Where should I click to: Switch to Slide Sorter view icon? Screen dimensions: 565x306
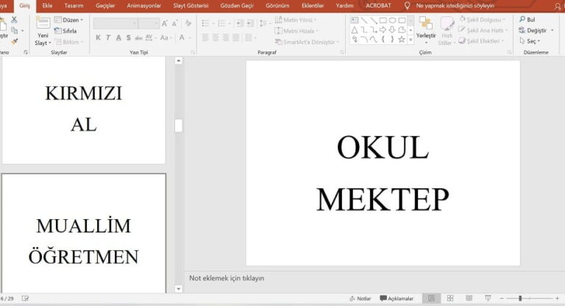pyautogui.click(x=450, y=298)
